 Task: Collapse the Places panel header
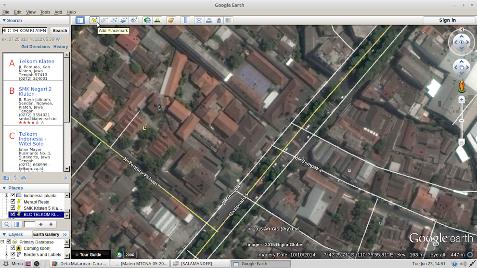tap(13, 188)
